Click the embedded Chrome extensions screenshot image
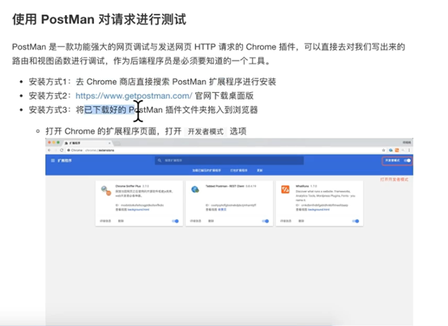Screen dimensions: 448x326 point(229,231)
